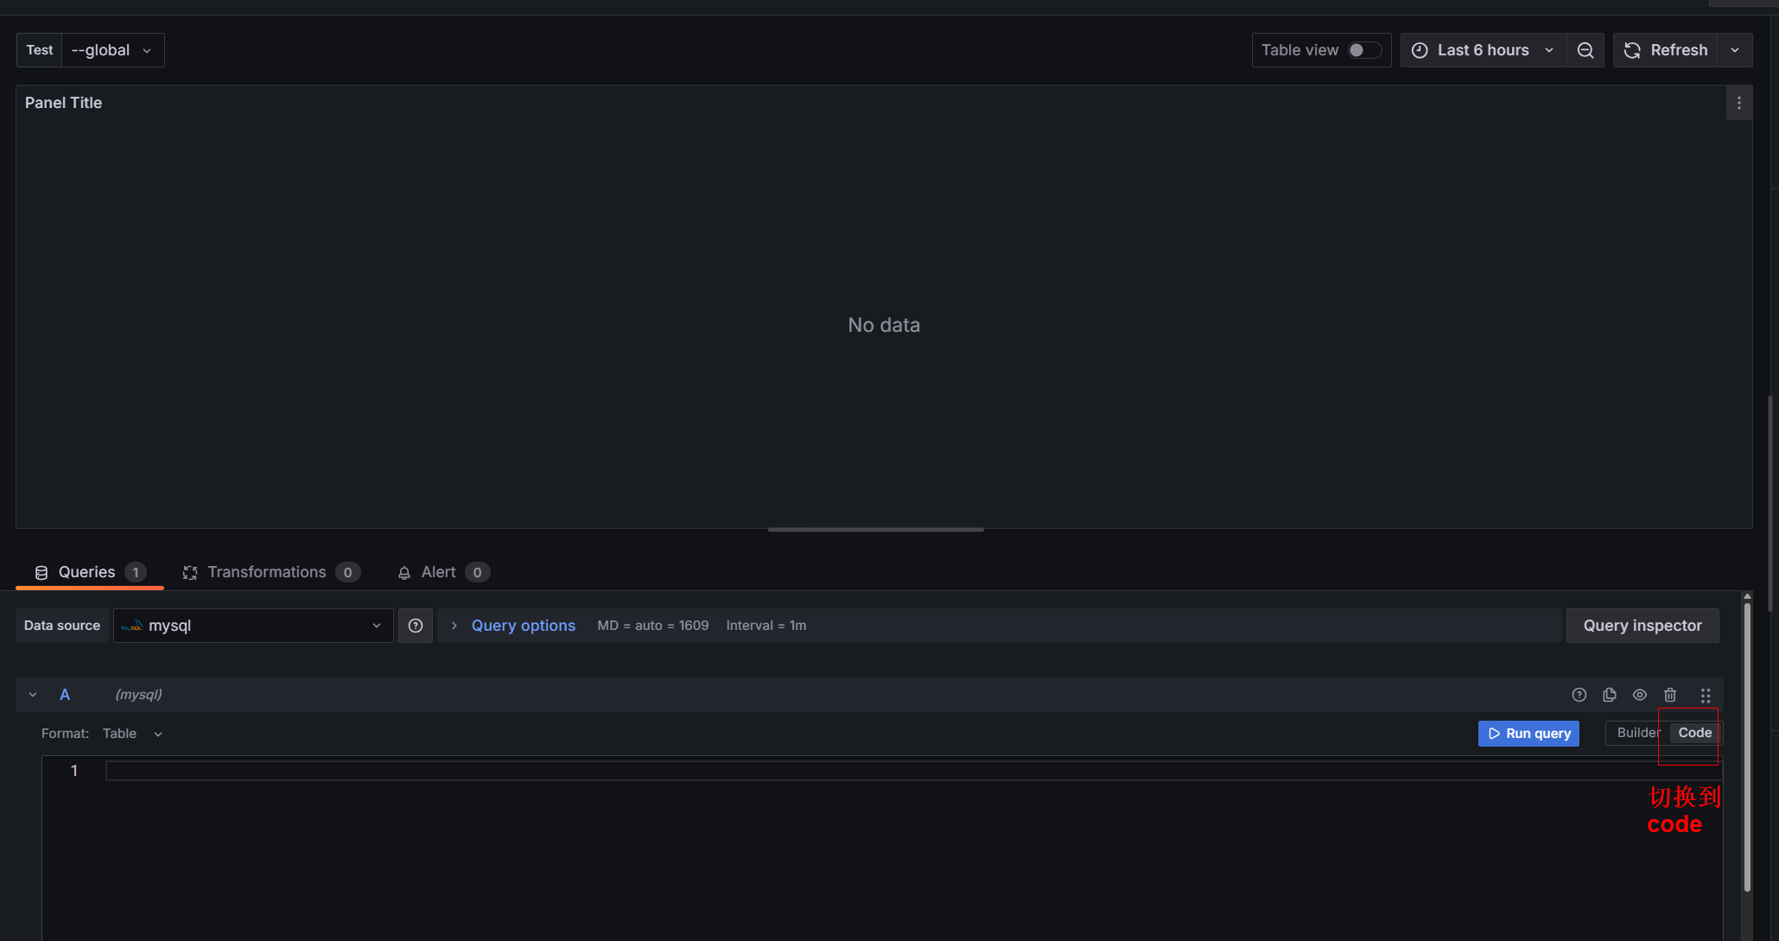Select Code editor mode
The height and width of the screenshot is (941, 1779).
pyautogui.click(x=1693, y=733)
